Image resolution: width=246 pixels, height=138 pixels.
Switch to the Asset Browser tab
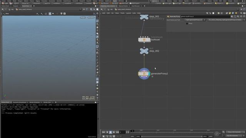pyautogui.click(x=135, y=6)
